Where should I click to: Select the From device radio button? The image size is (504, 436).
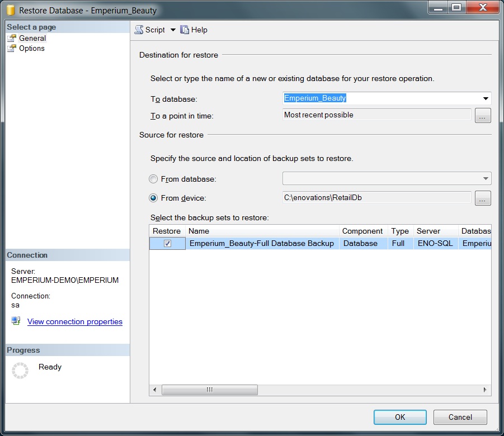(153, 198)
